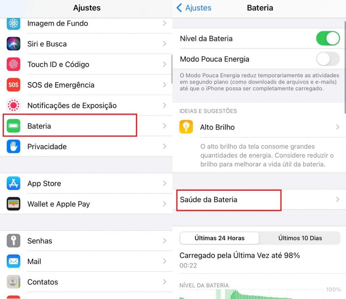
Task: Turn off Nível da Bateria switch
Action: pyautogui.click(x=328, y=39)
